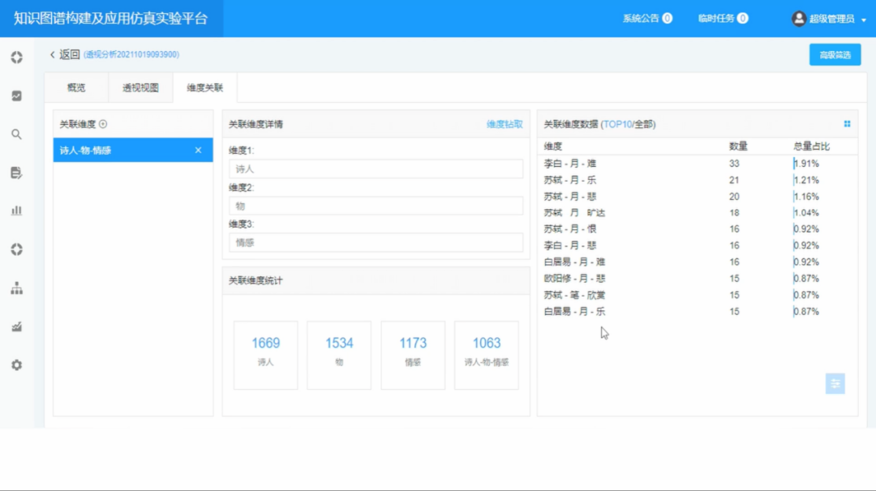Click the grid view icon in 关联维度数据
The image size is (876, 491).
click(847, 124)
